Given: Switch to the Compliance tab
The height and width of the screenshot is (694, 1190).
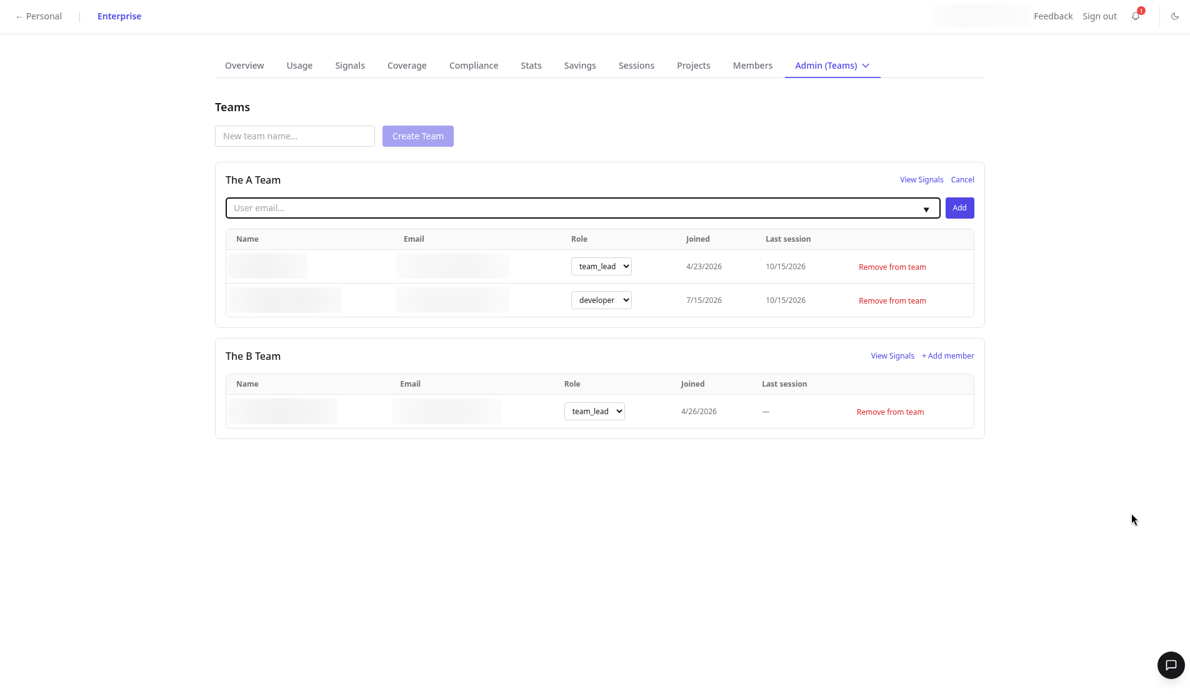Looking at the screenshot, I should (x=474, y=66).
